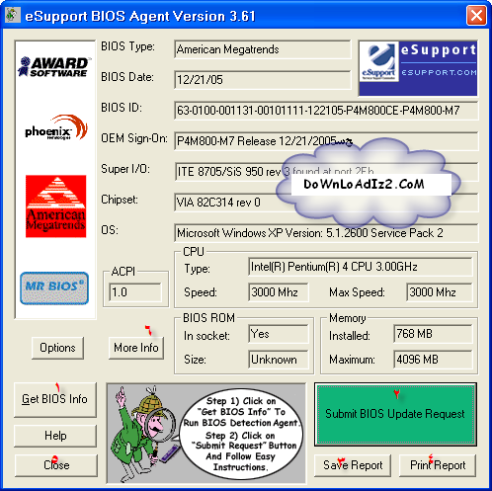Click the 'Maximum:' memory label
The image size is (492, 491).
tap(352, 360)
